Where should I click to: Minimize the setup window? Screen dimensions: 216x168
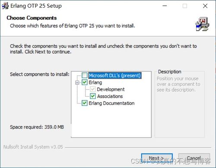pos(165,6)
